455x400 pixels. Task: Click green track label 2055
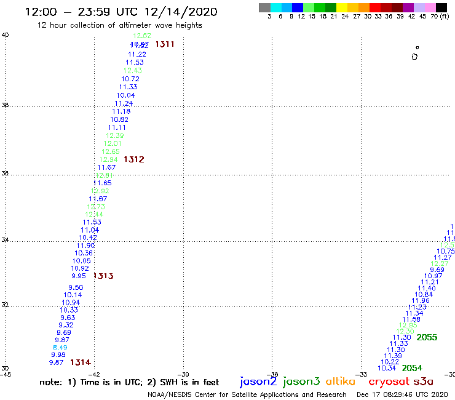tap(427, 337)
